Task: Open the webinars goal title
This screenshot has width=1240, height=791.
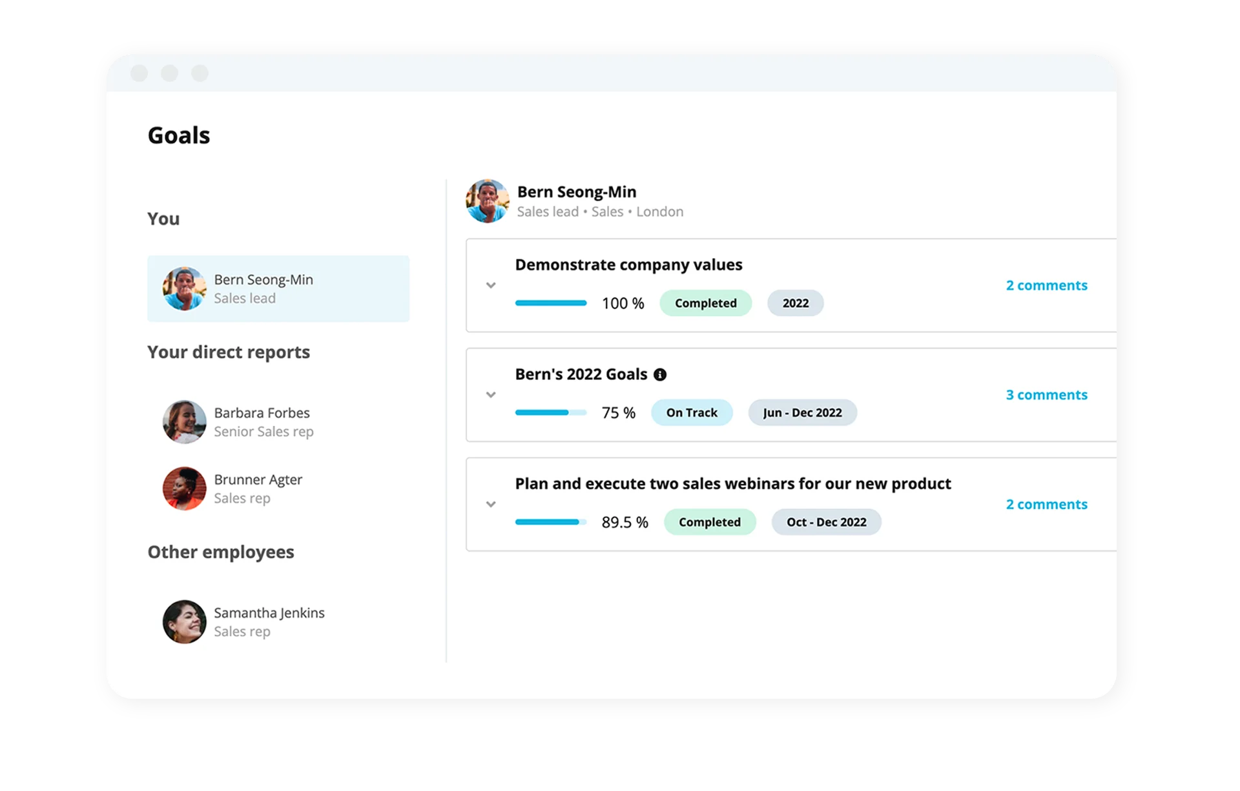Action: click(x=732, y=484)
